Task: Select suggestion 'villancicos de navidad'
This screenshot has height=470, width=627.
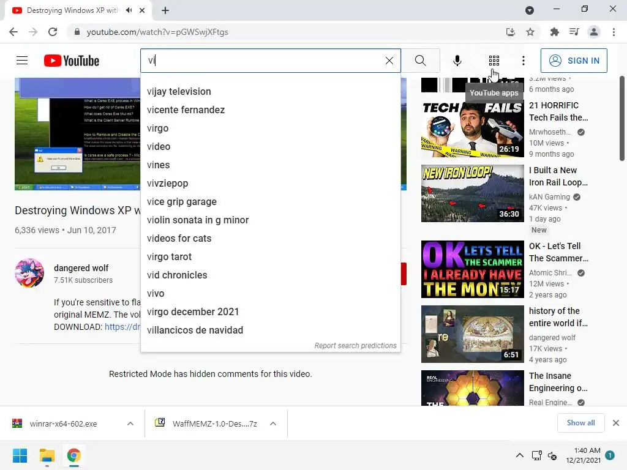Action: [x=270, y=330]
